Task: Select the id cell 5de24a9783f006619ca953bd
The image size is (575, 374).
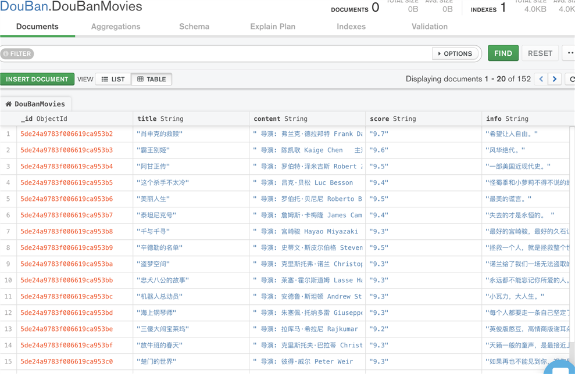Action: tap(74, 312)
